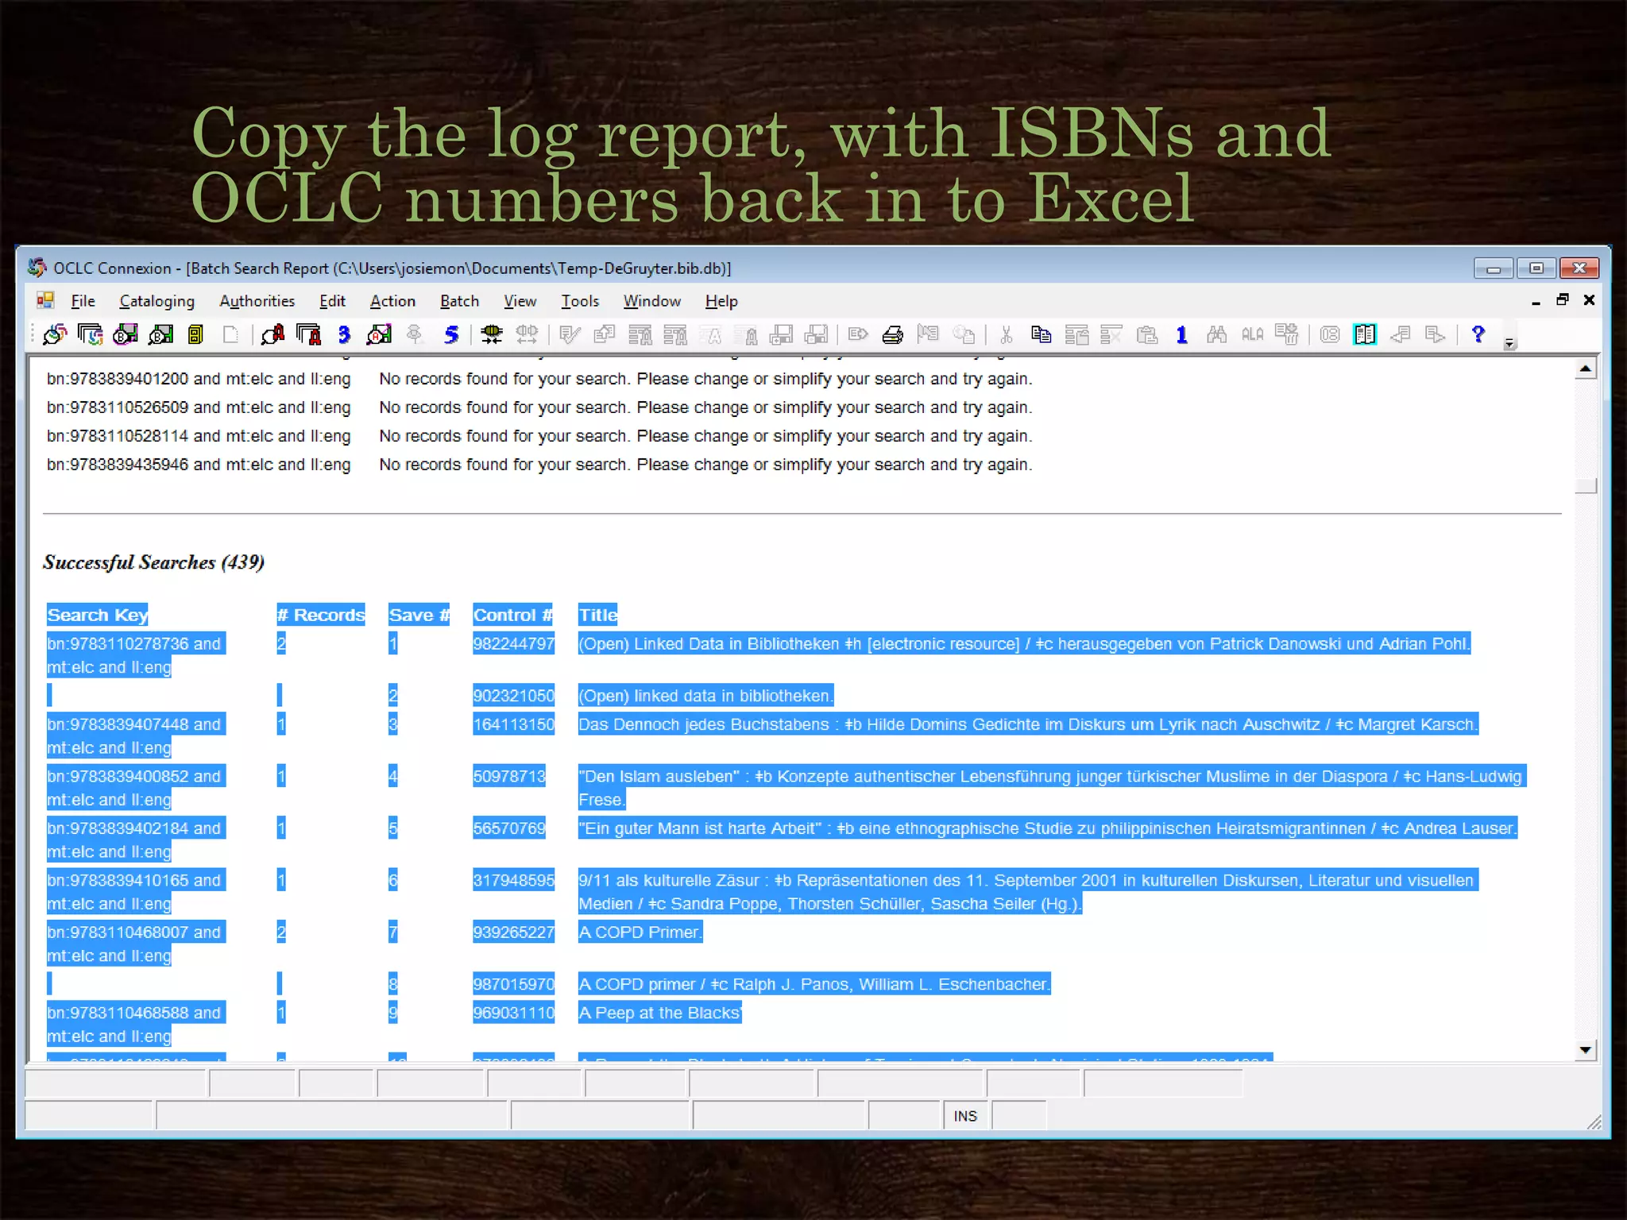This screenshot has height=1220, width=1627.
Task: Open the Batch menu
Action: coord(459,301)
